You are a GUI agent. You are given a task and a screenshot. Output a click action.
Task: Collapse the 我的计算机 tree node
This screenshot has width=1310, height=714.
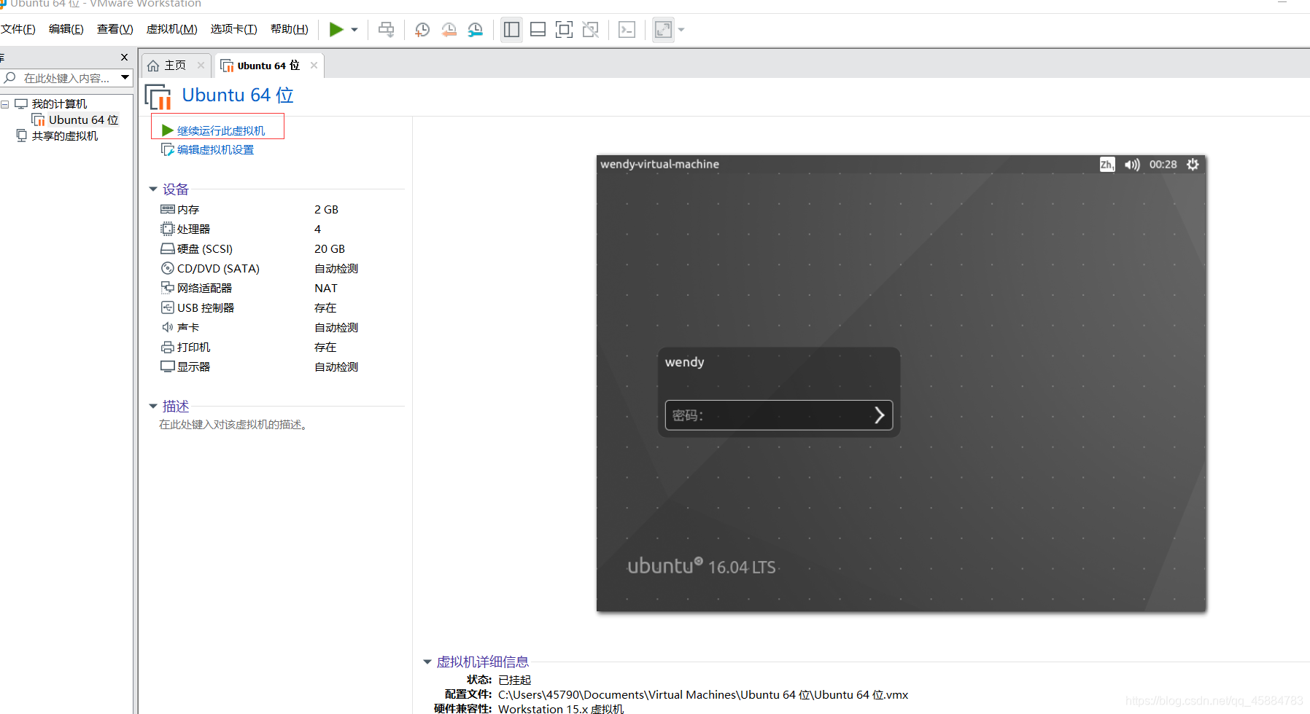pos(5,104)
